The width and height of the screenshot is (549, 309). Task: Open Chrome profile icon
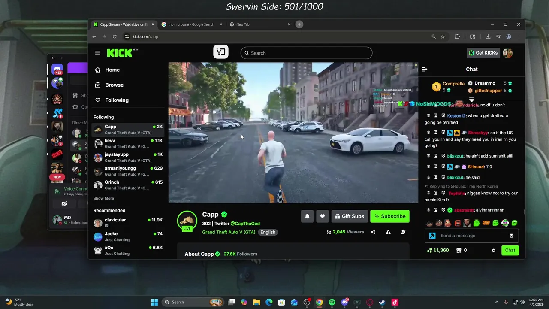[509, 36]
